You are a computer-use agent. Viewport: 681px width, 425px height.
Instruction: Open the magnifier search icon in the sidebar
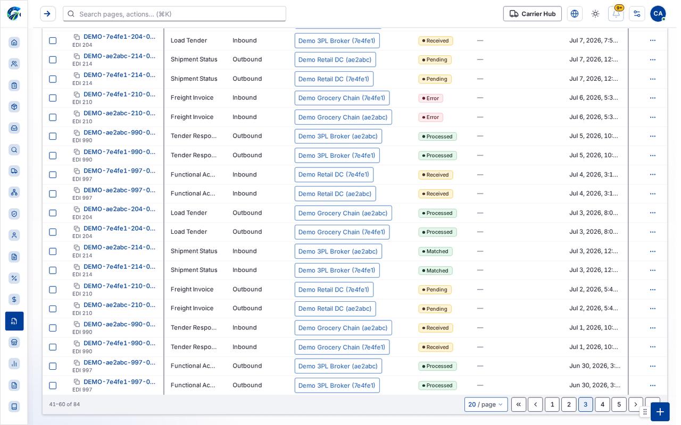click(x=14, y=150)
